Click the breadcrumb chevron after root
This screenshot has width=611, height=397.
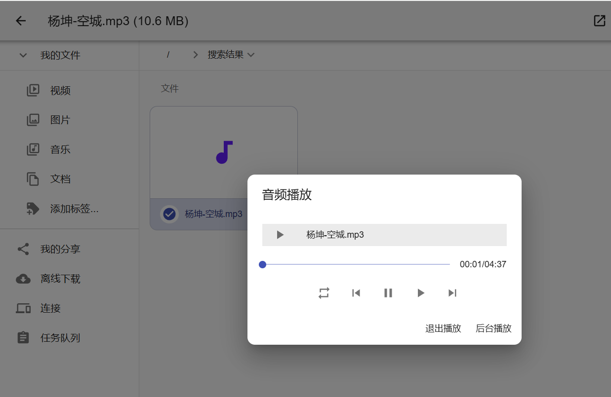tap(196, 55)
